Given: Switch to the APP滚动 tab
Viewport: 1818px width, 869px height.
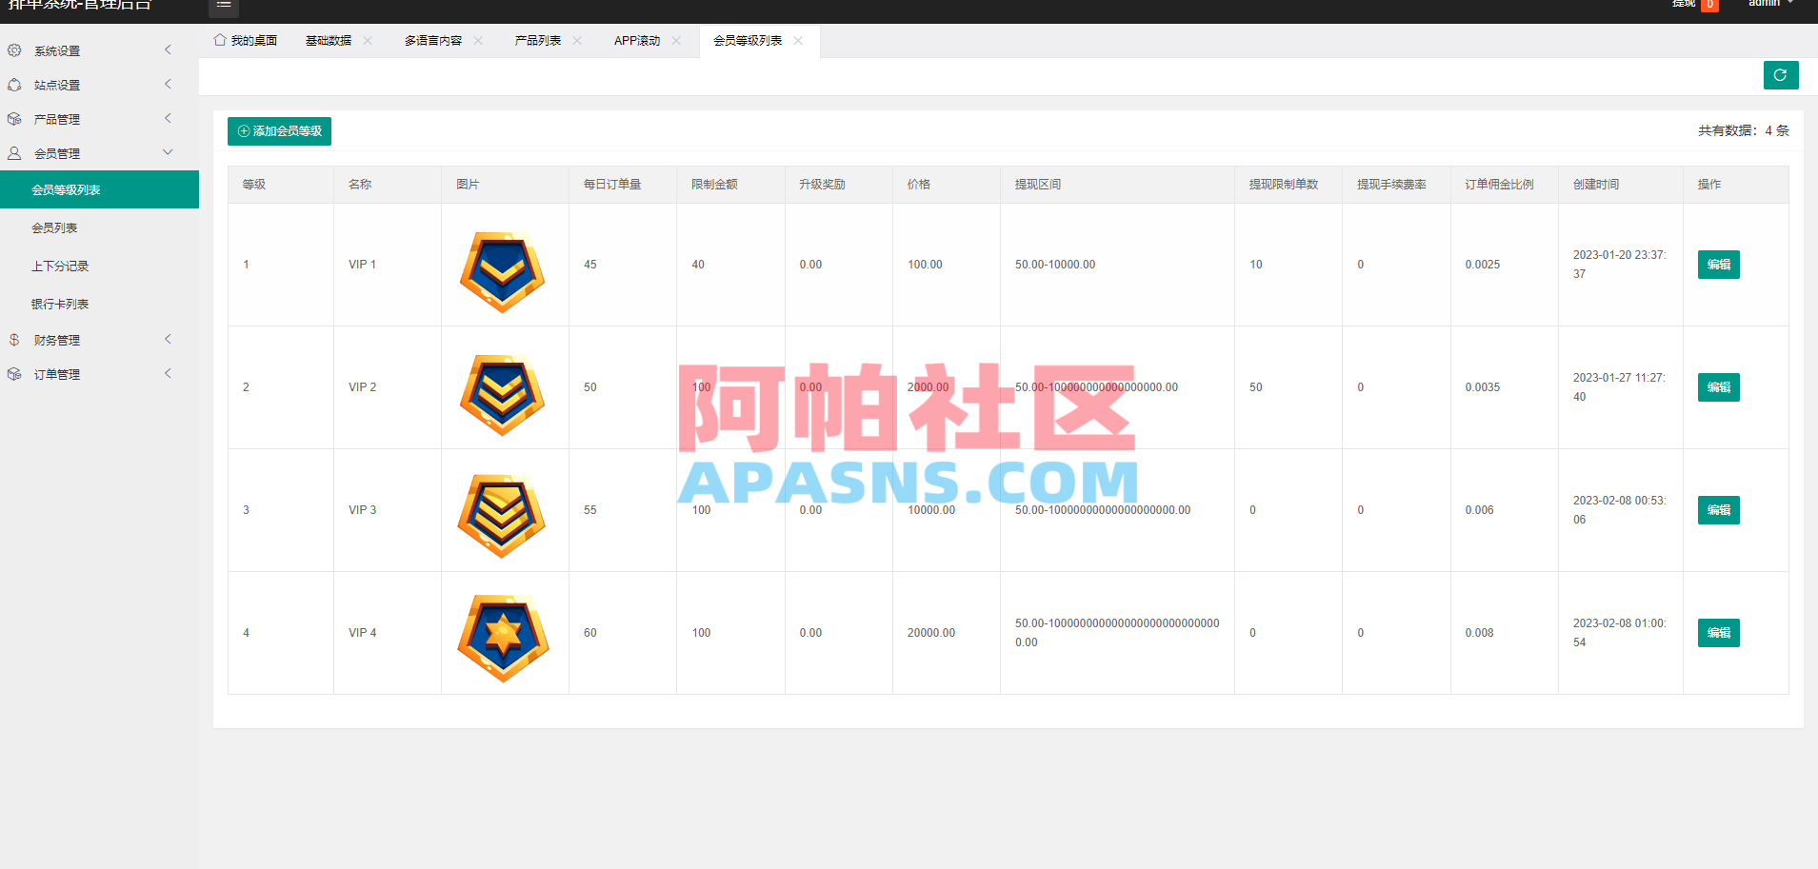Looking at the screenshot, I should point(636,40).
